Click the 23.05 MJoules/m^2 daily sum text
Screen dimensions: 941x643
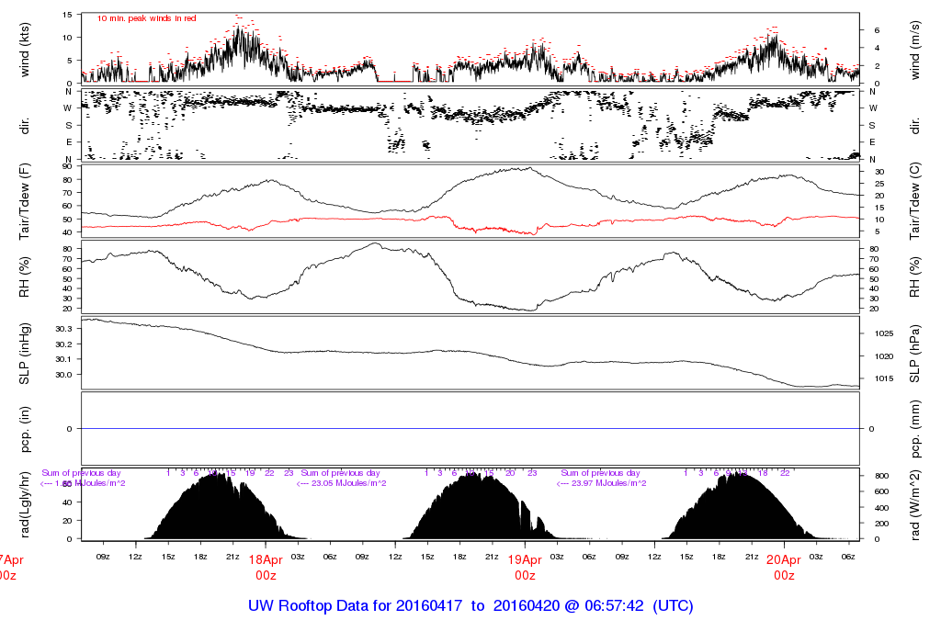click(x=343, y=483)
